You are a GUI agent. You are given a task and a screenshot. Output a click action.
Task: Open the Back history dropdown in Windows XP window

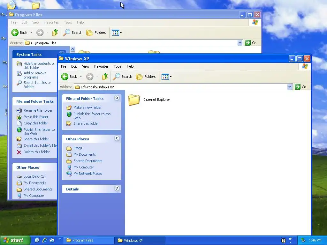[x=81, y=77]
